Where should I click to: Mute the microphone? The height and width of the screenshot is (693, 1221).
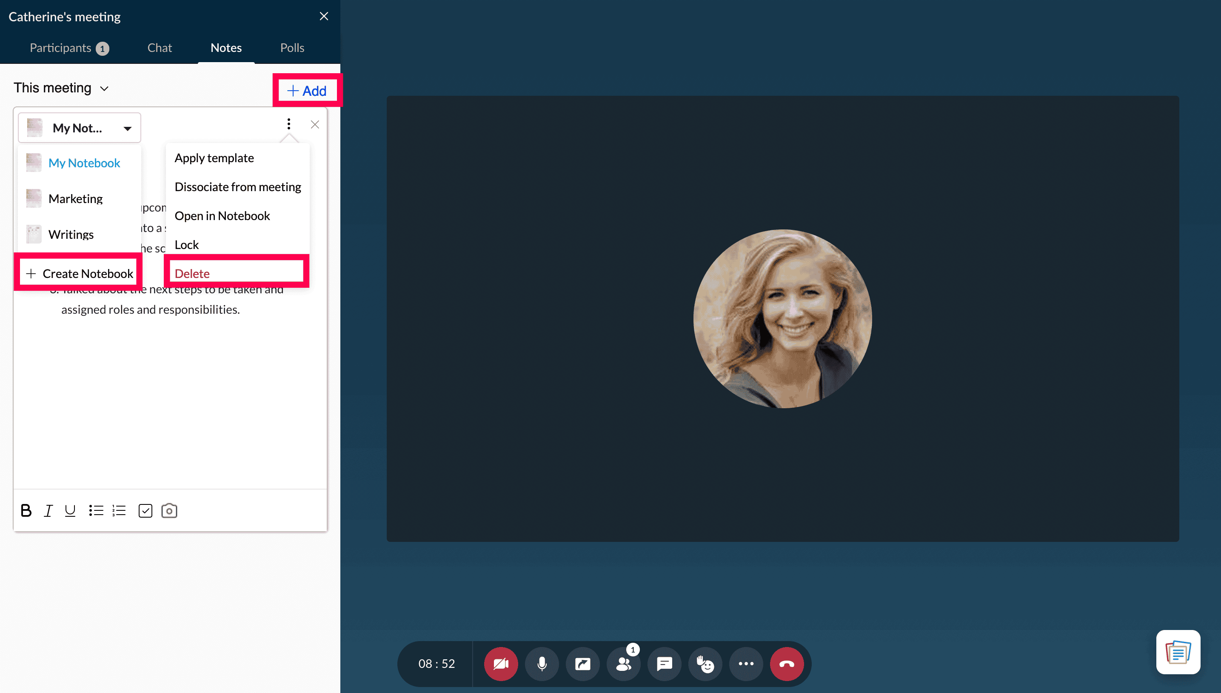click(x=542, y=664)
